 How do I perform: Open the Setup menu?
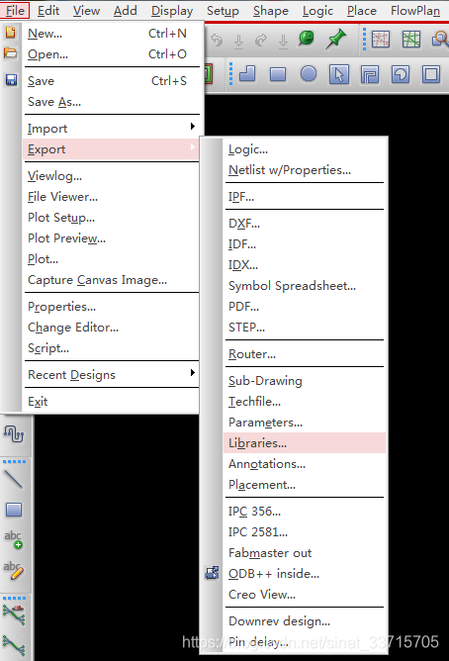[223, 11]
